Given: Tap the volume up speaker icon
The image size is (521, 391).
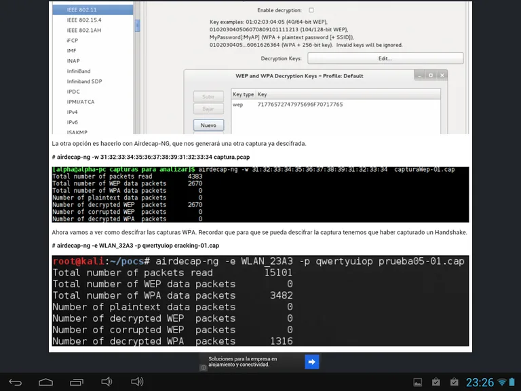Looking at the screenshot, I should (x=137, y=381).
